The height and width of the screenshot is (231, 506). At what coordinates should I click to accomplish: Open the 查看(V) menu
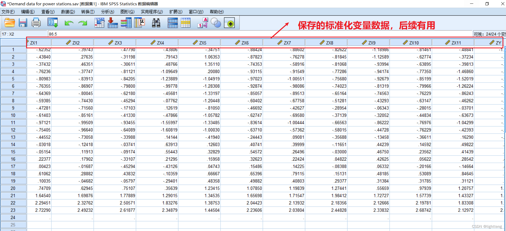tap(48, 12)
